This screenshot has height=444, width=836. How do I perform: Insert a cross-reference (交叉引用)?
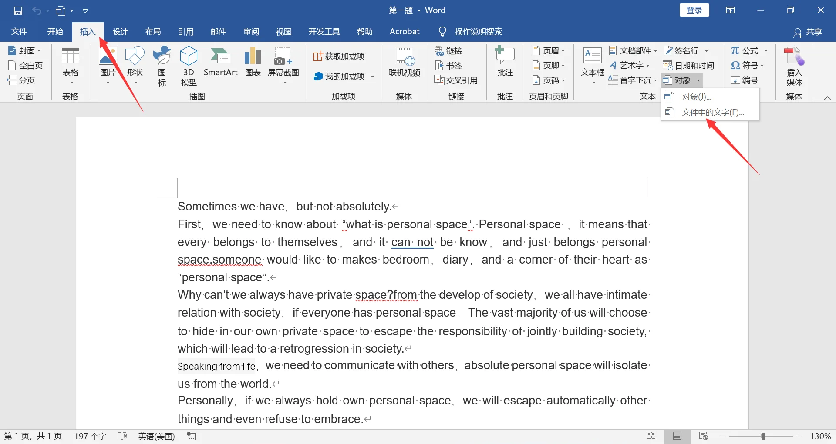pos(456,80)
